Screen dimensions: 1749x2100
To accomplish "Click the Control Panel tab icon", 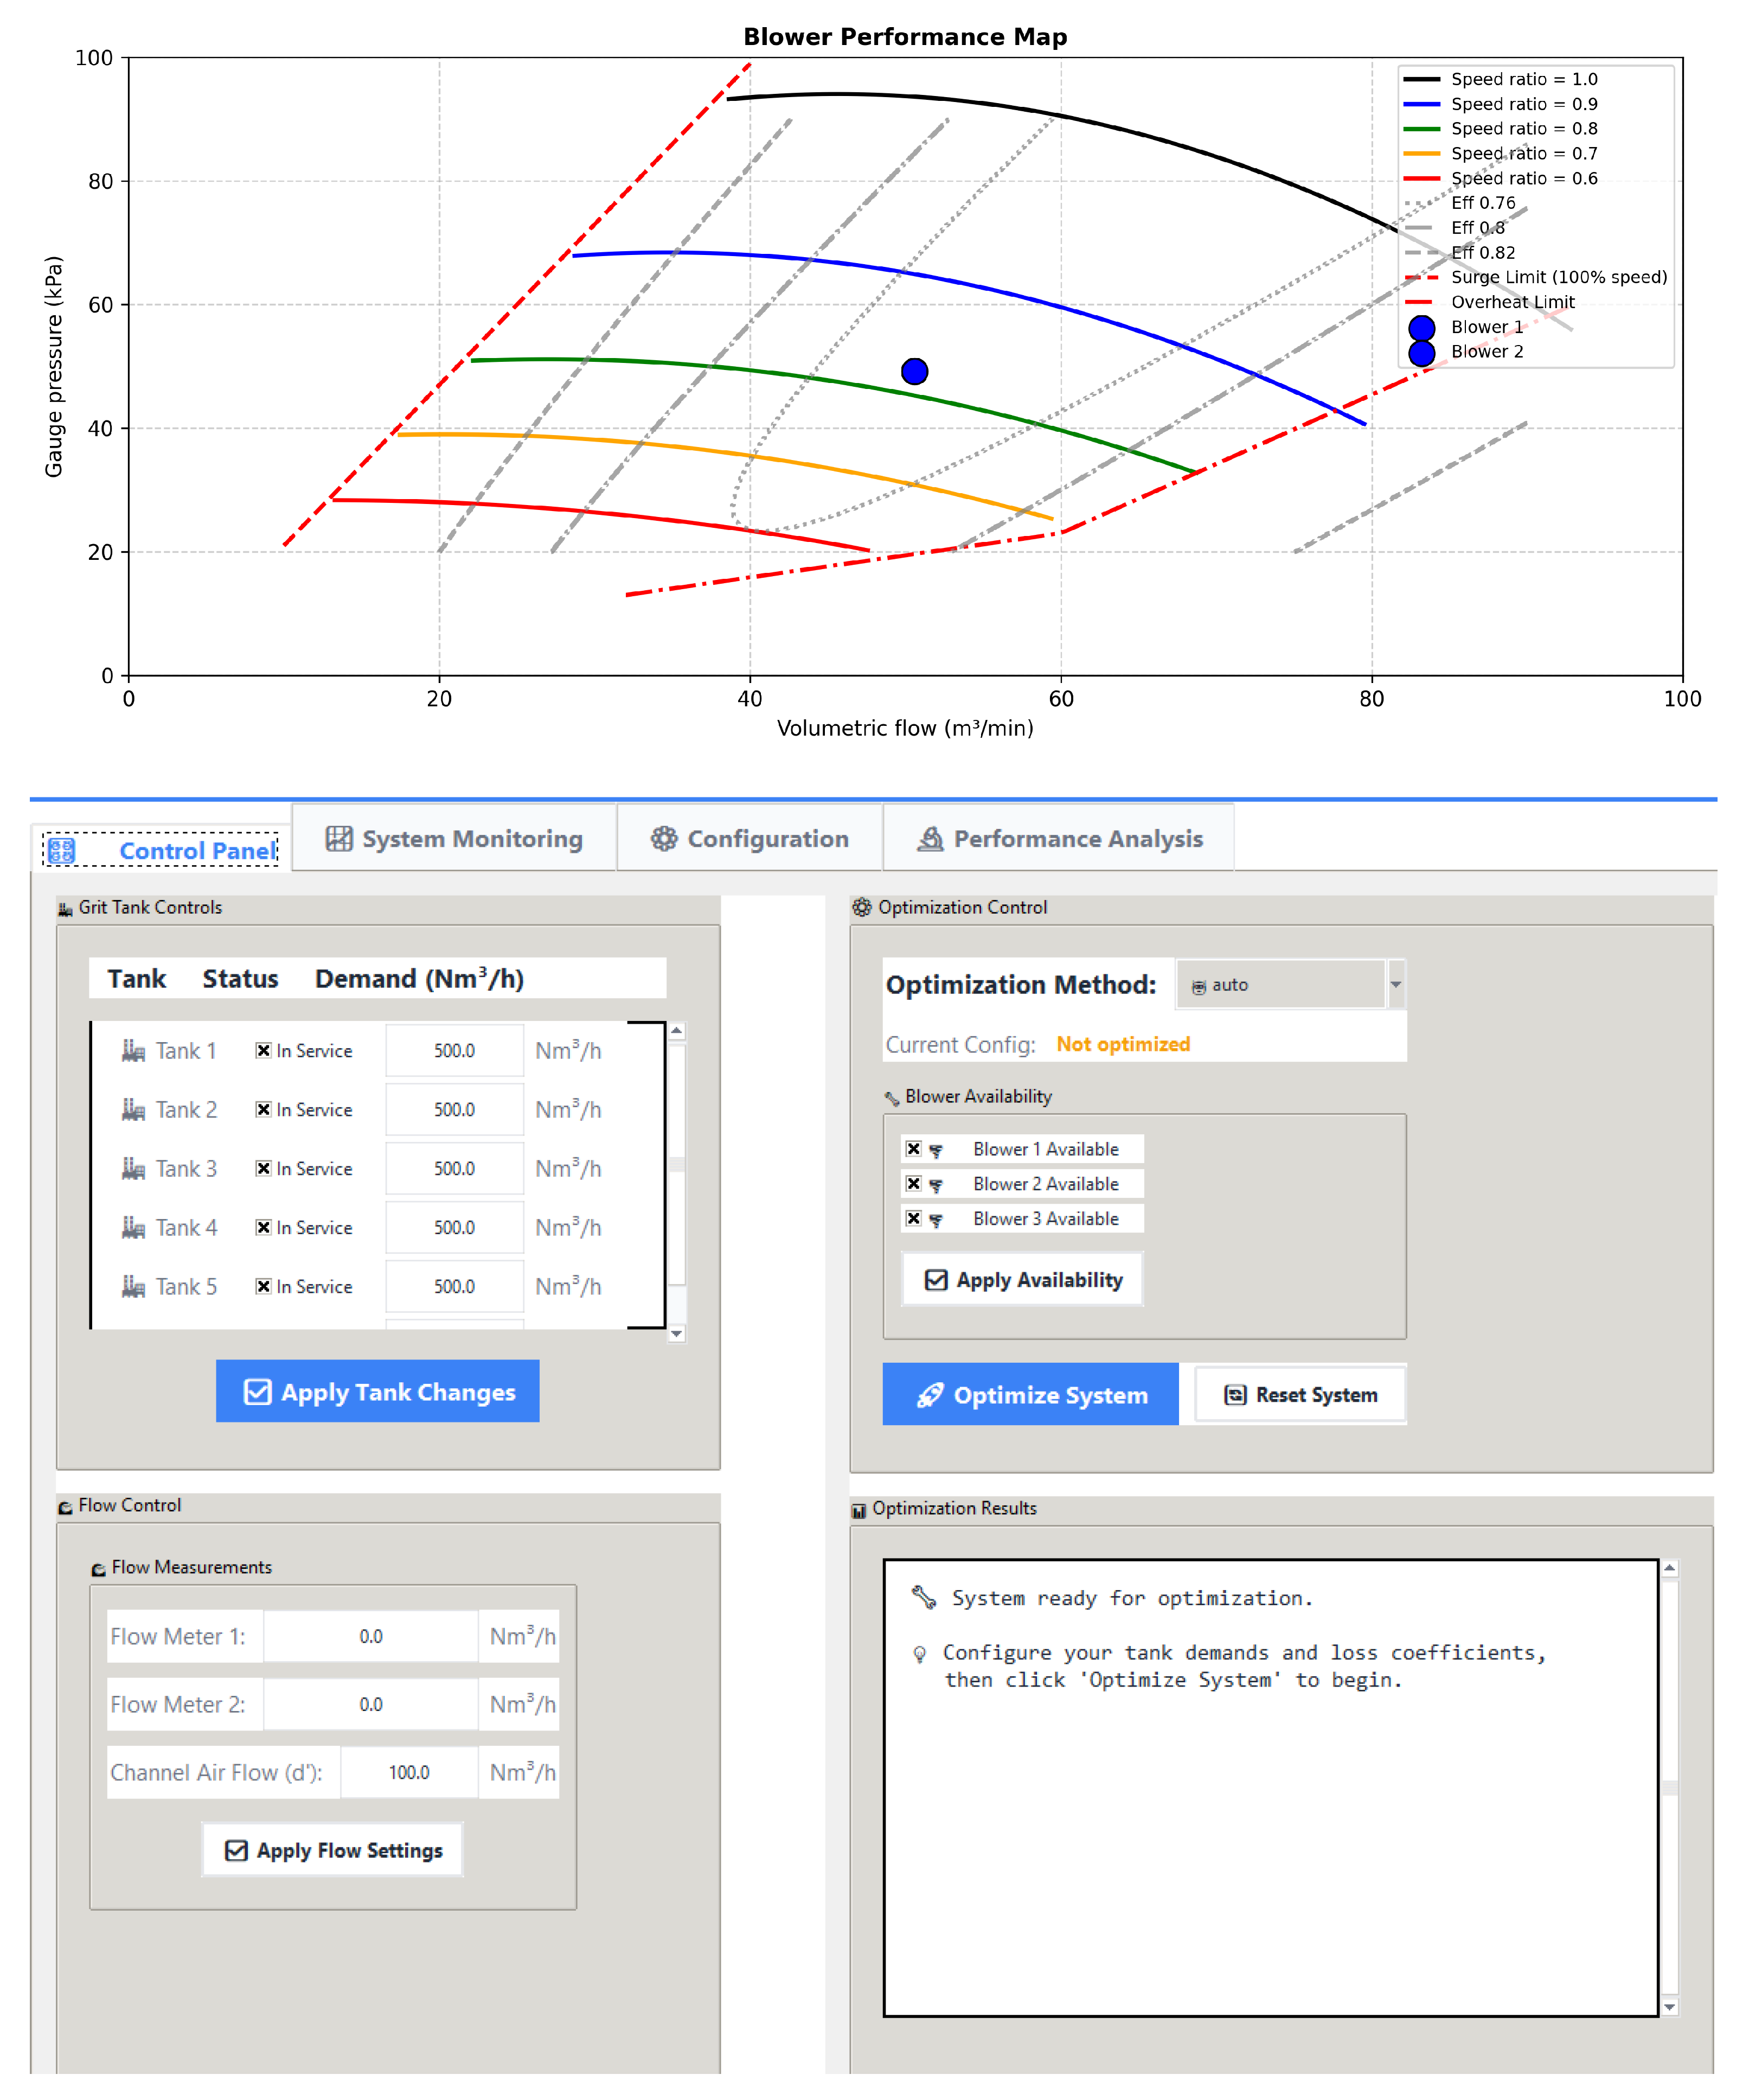I will (x=61, y=851).
